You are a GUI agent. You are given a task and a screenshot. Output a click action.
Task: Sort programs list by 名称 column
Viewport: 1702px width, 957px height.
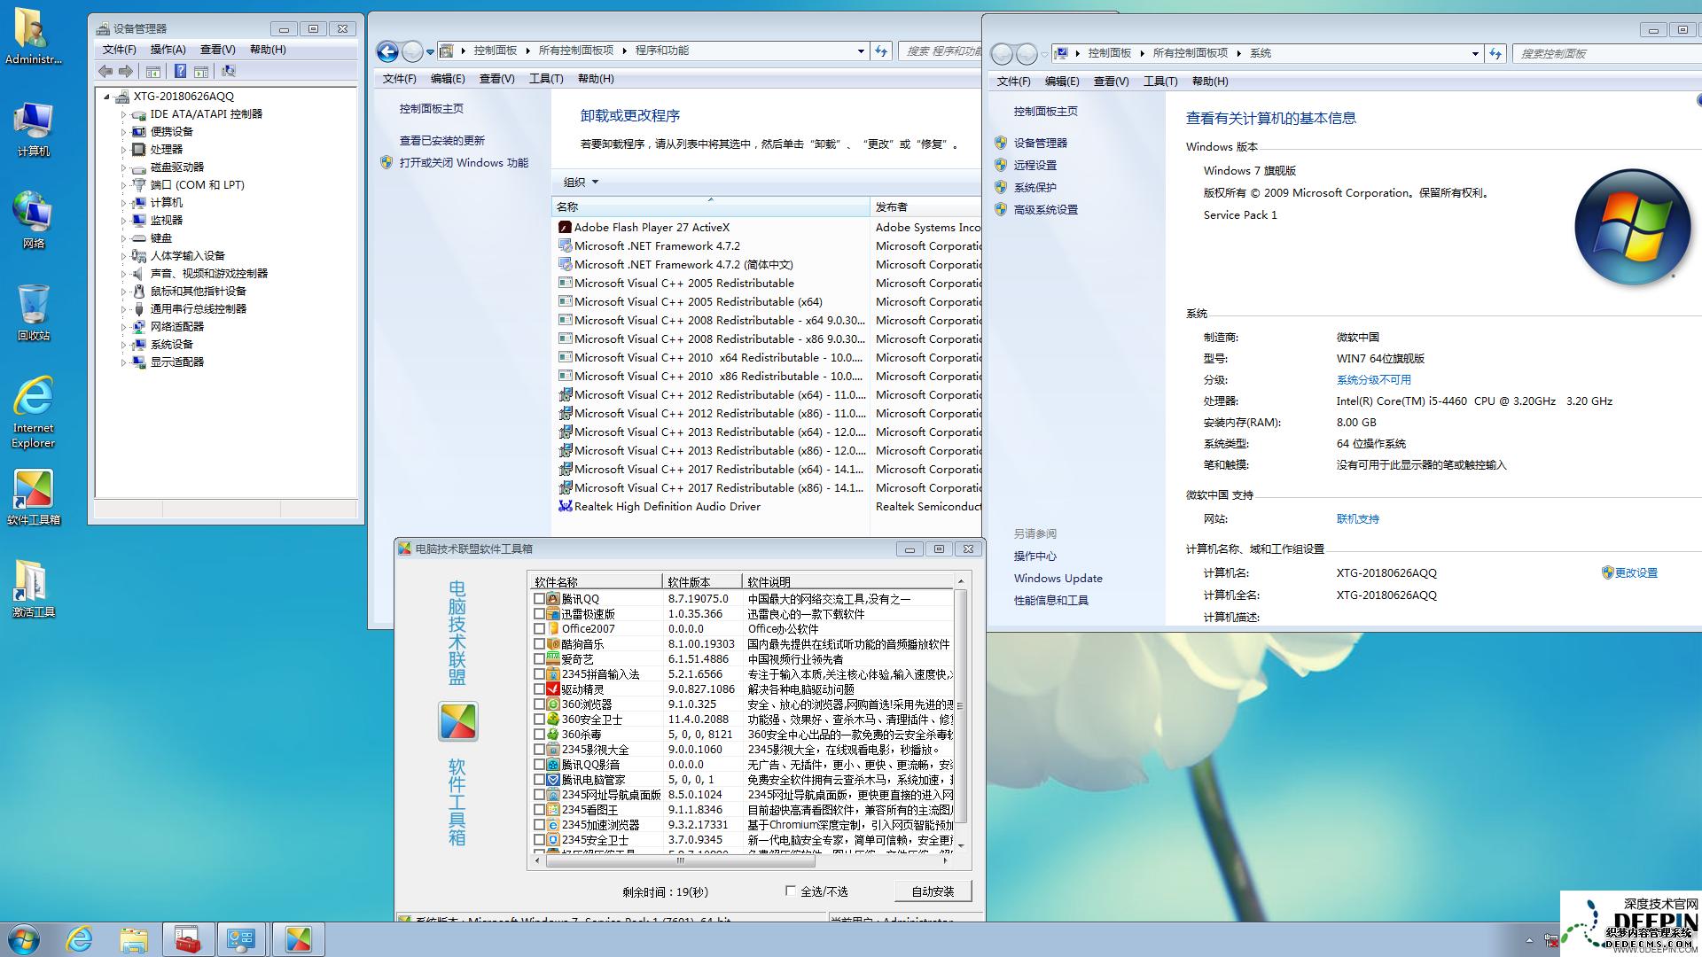pos(710,207)
